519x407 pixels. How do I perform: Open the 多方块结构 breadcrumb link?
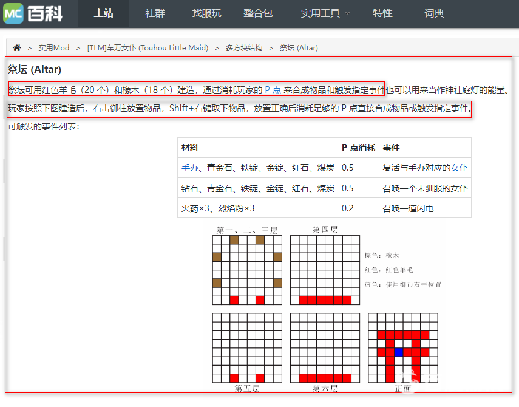click(244, 48)
